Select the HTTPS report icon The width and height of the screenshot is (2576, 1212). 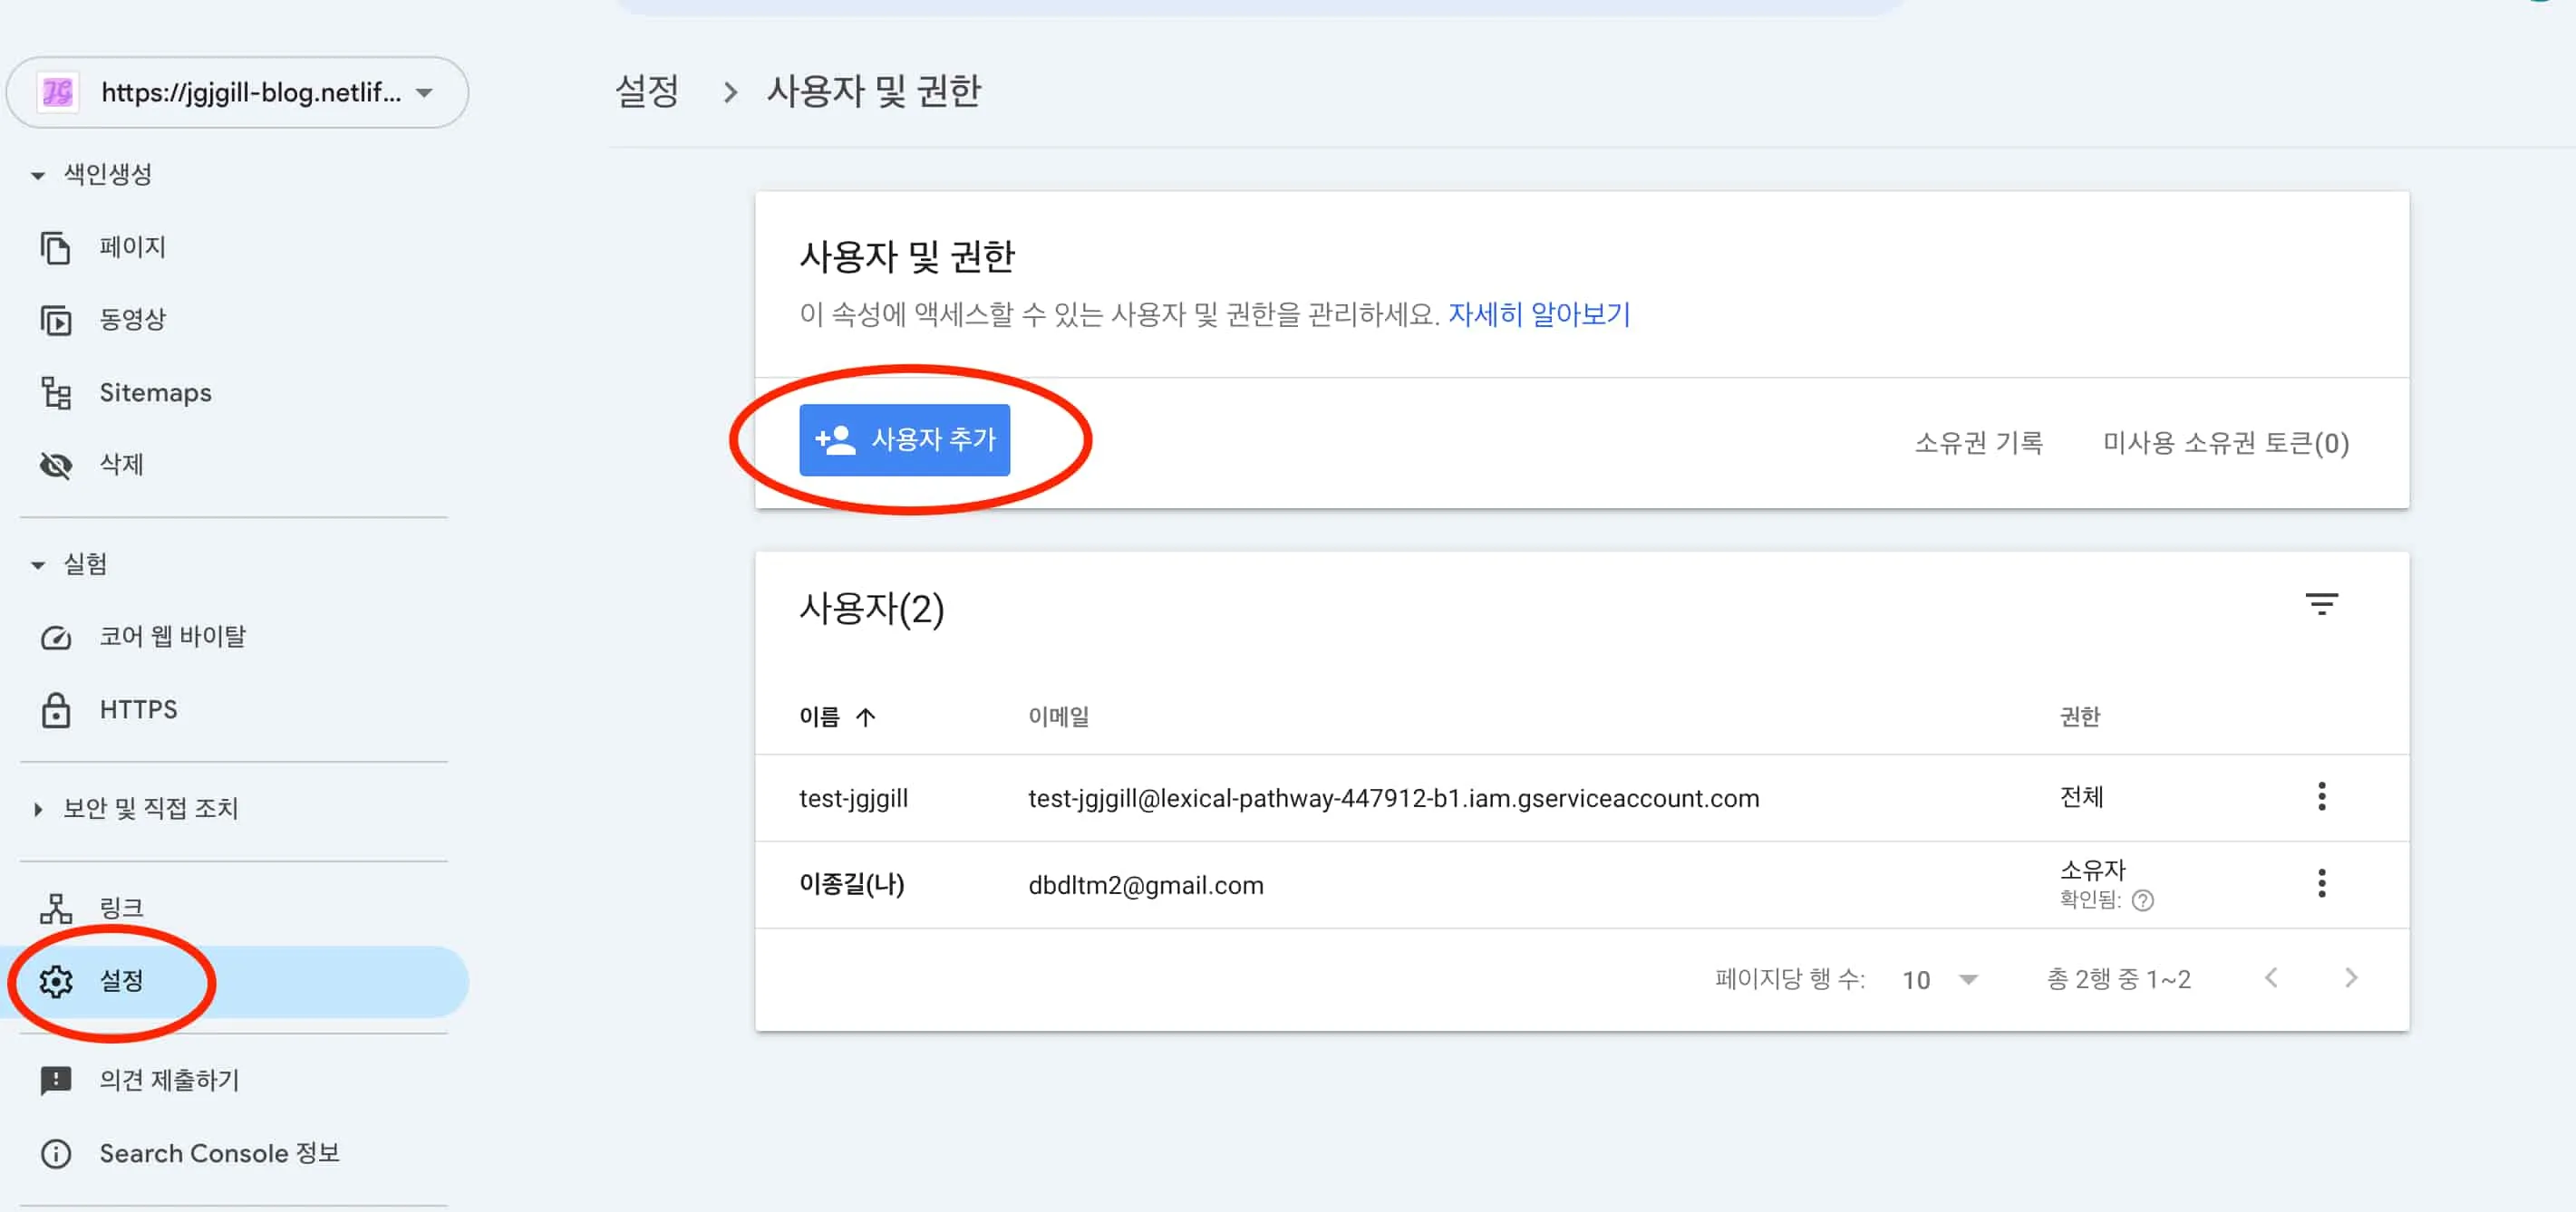(57, 709)
